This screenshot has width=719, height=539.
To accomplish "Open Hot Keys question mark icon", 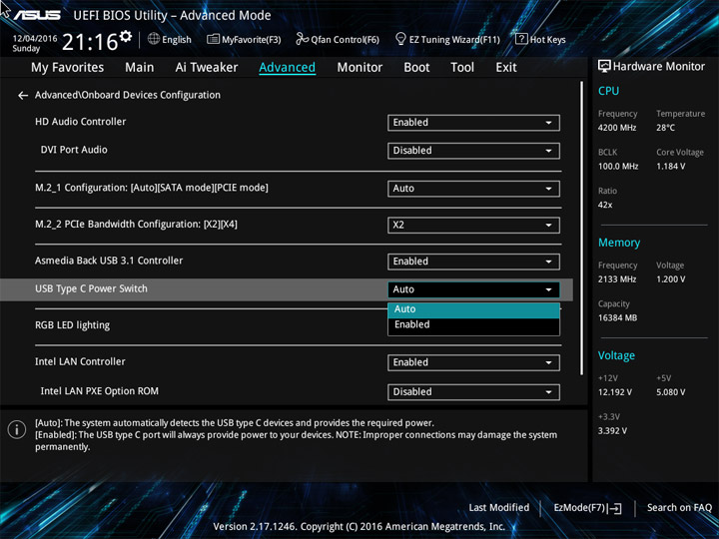I will pos(521,39).
